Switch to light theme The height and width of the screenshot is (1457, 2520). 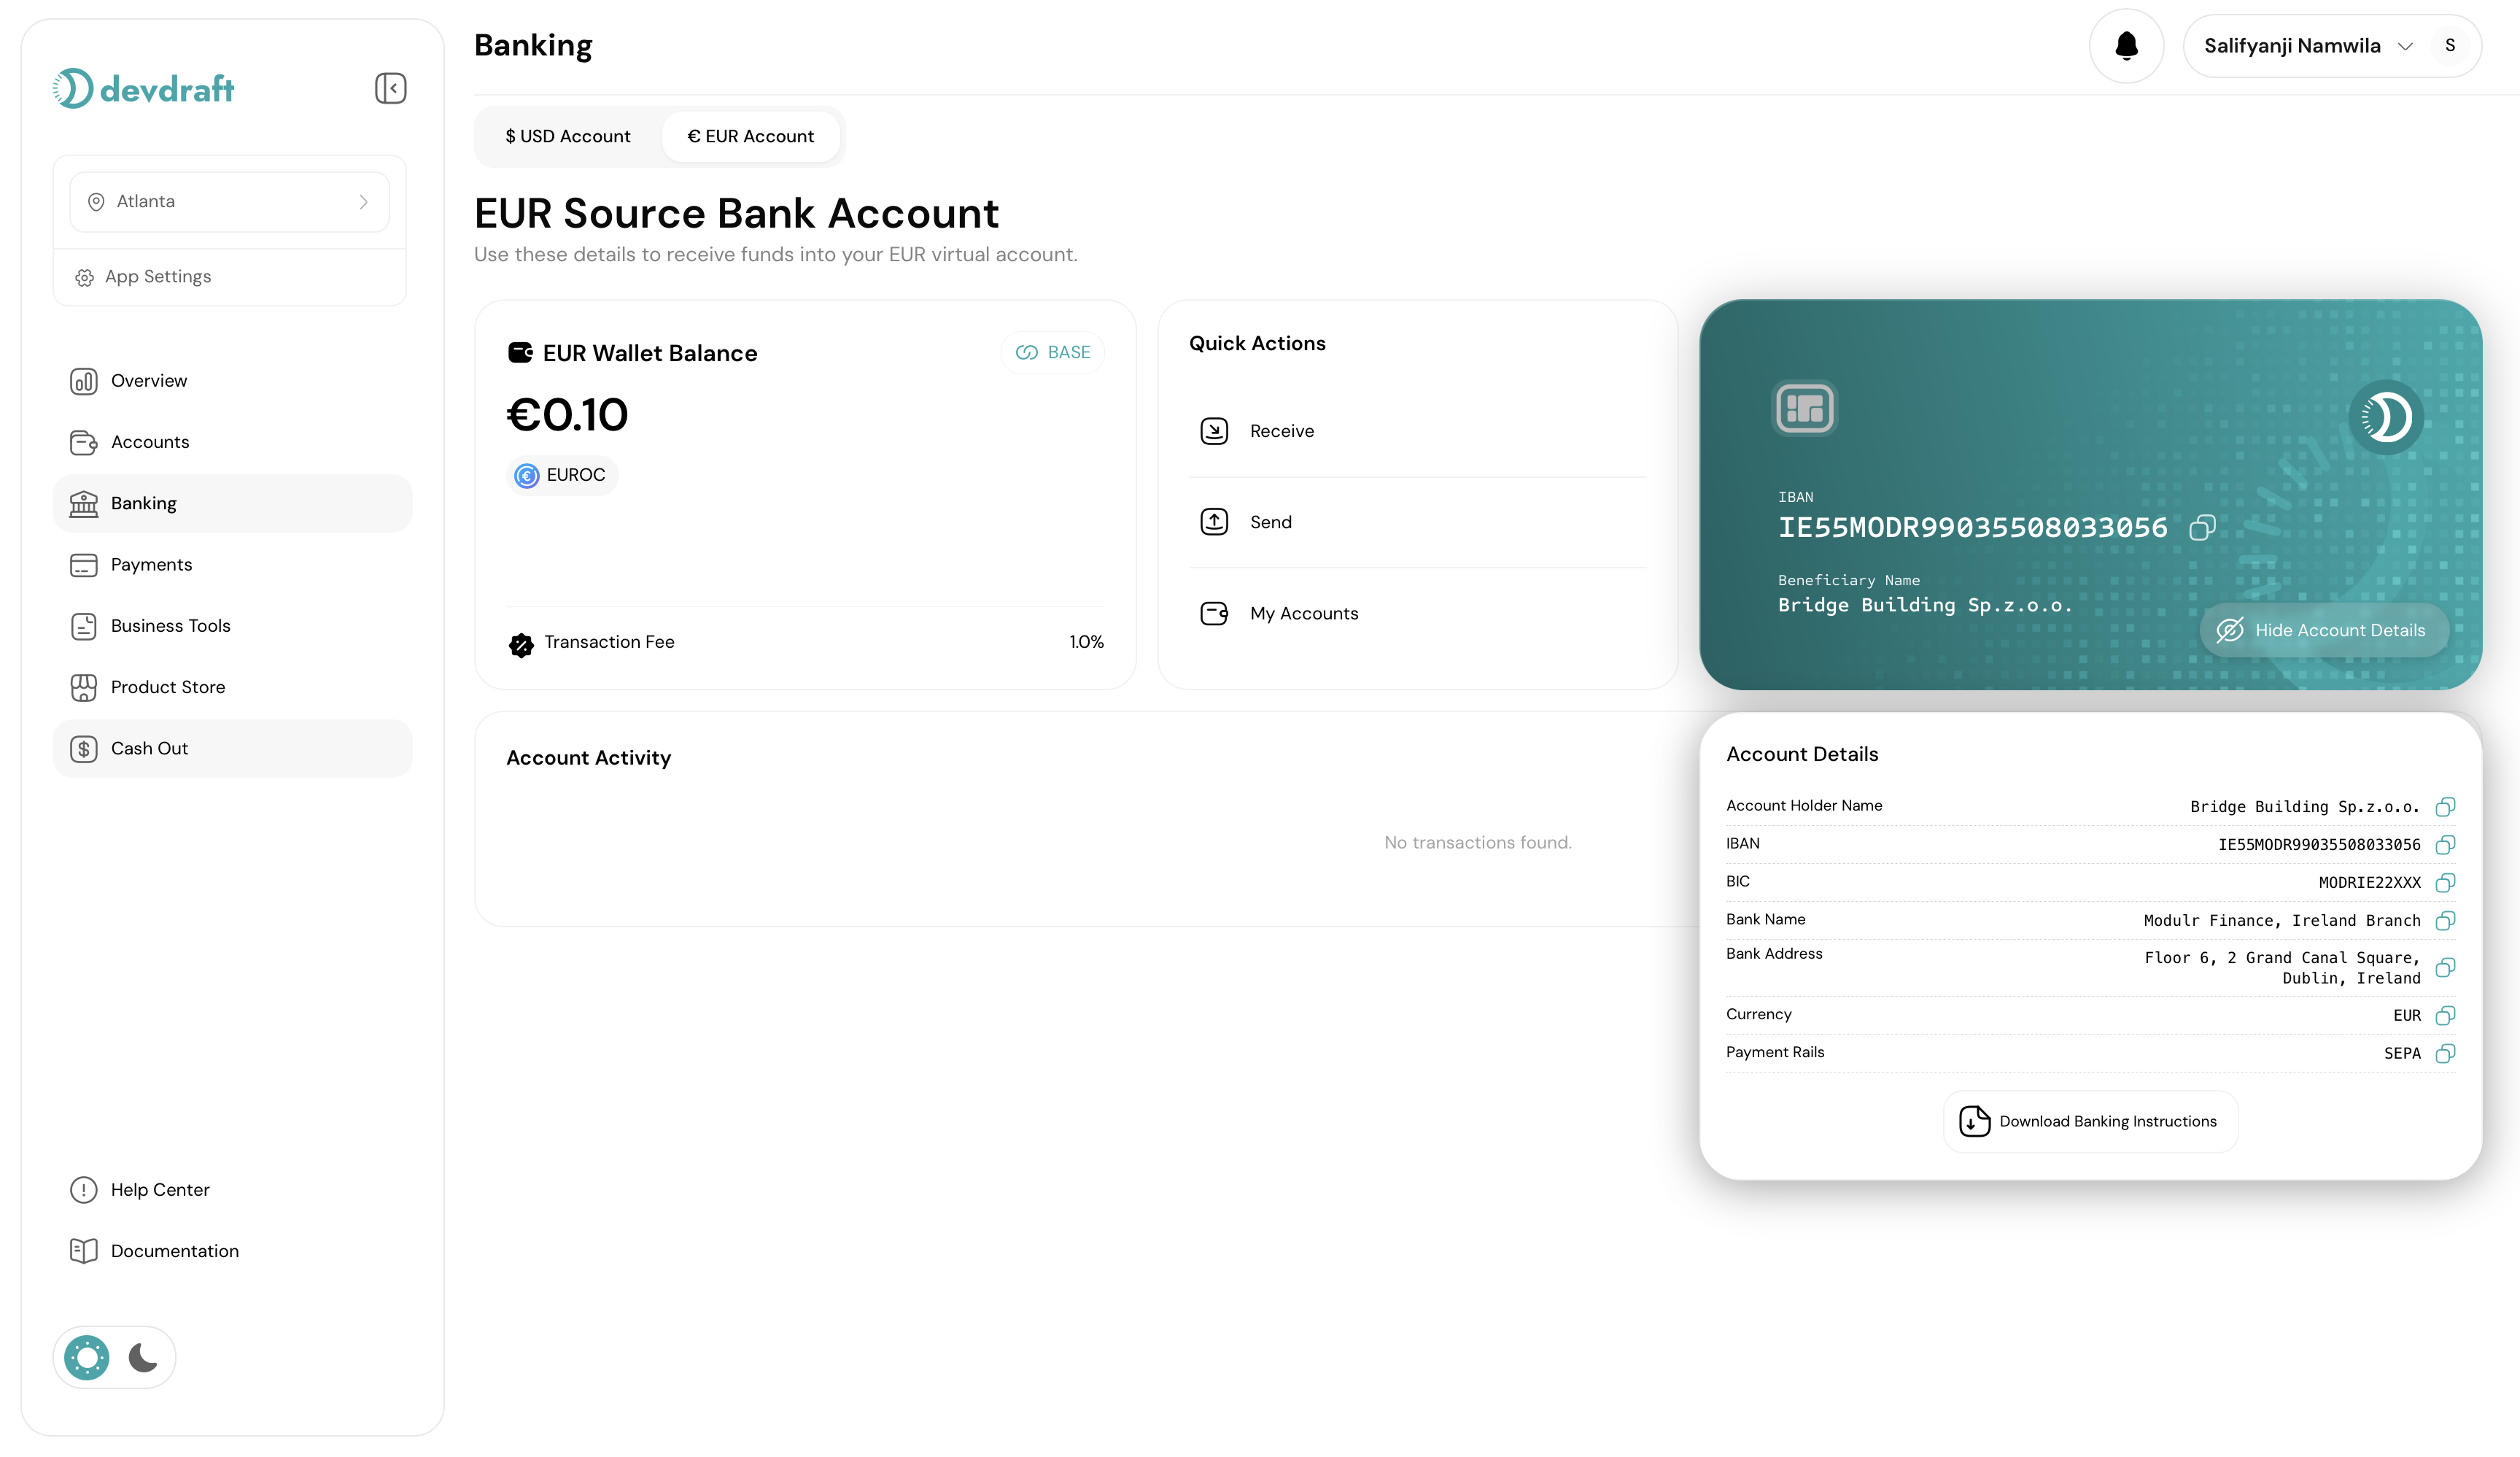tap(85, 1357)
